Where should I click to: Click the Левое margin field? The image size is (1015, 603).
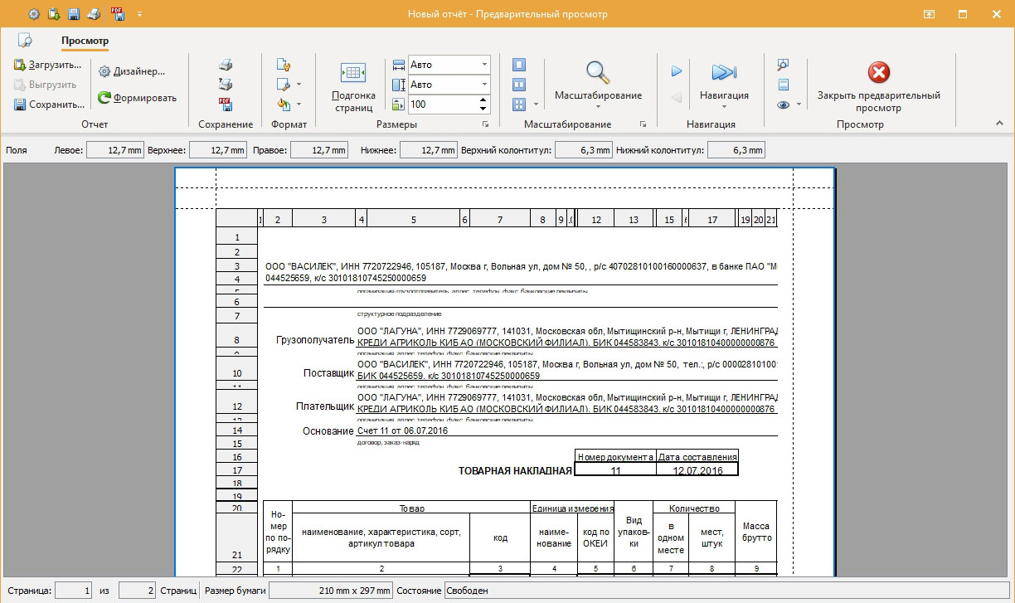click(116, 150)
